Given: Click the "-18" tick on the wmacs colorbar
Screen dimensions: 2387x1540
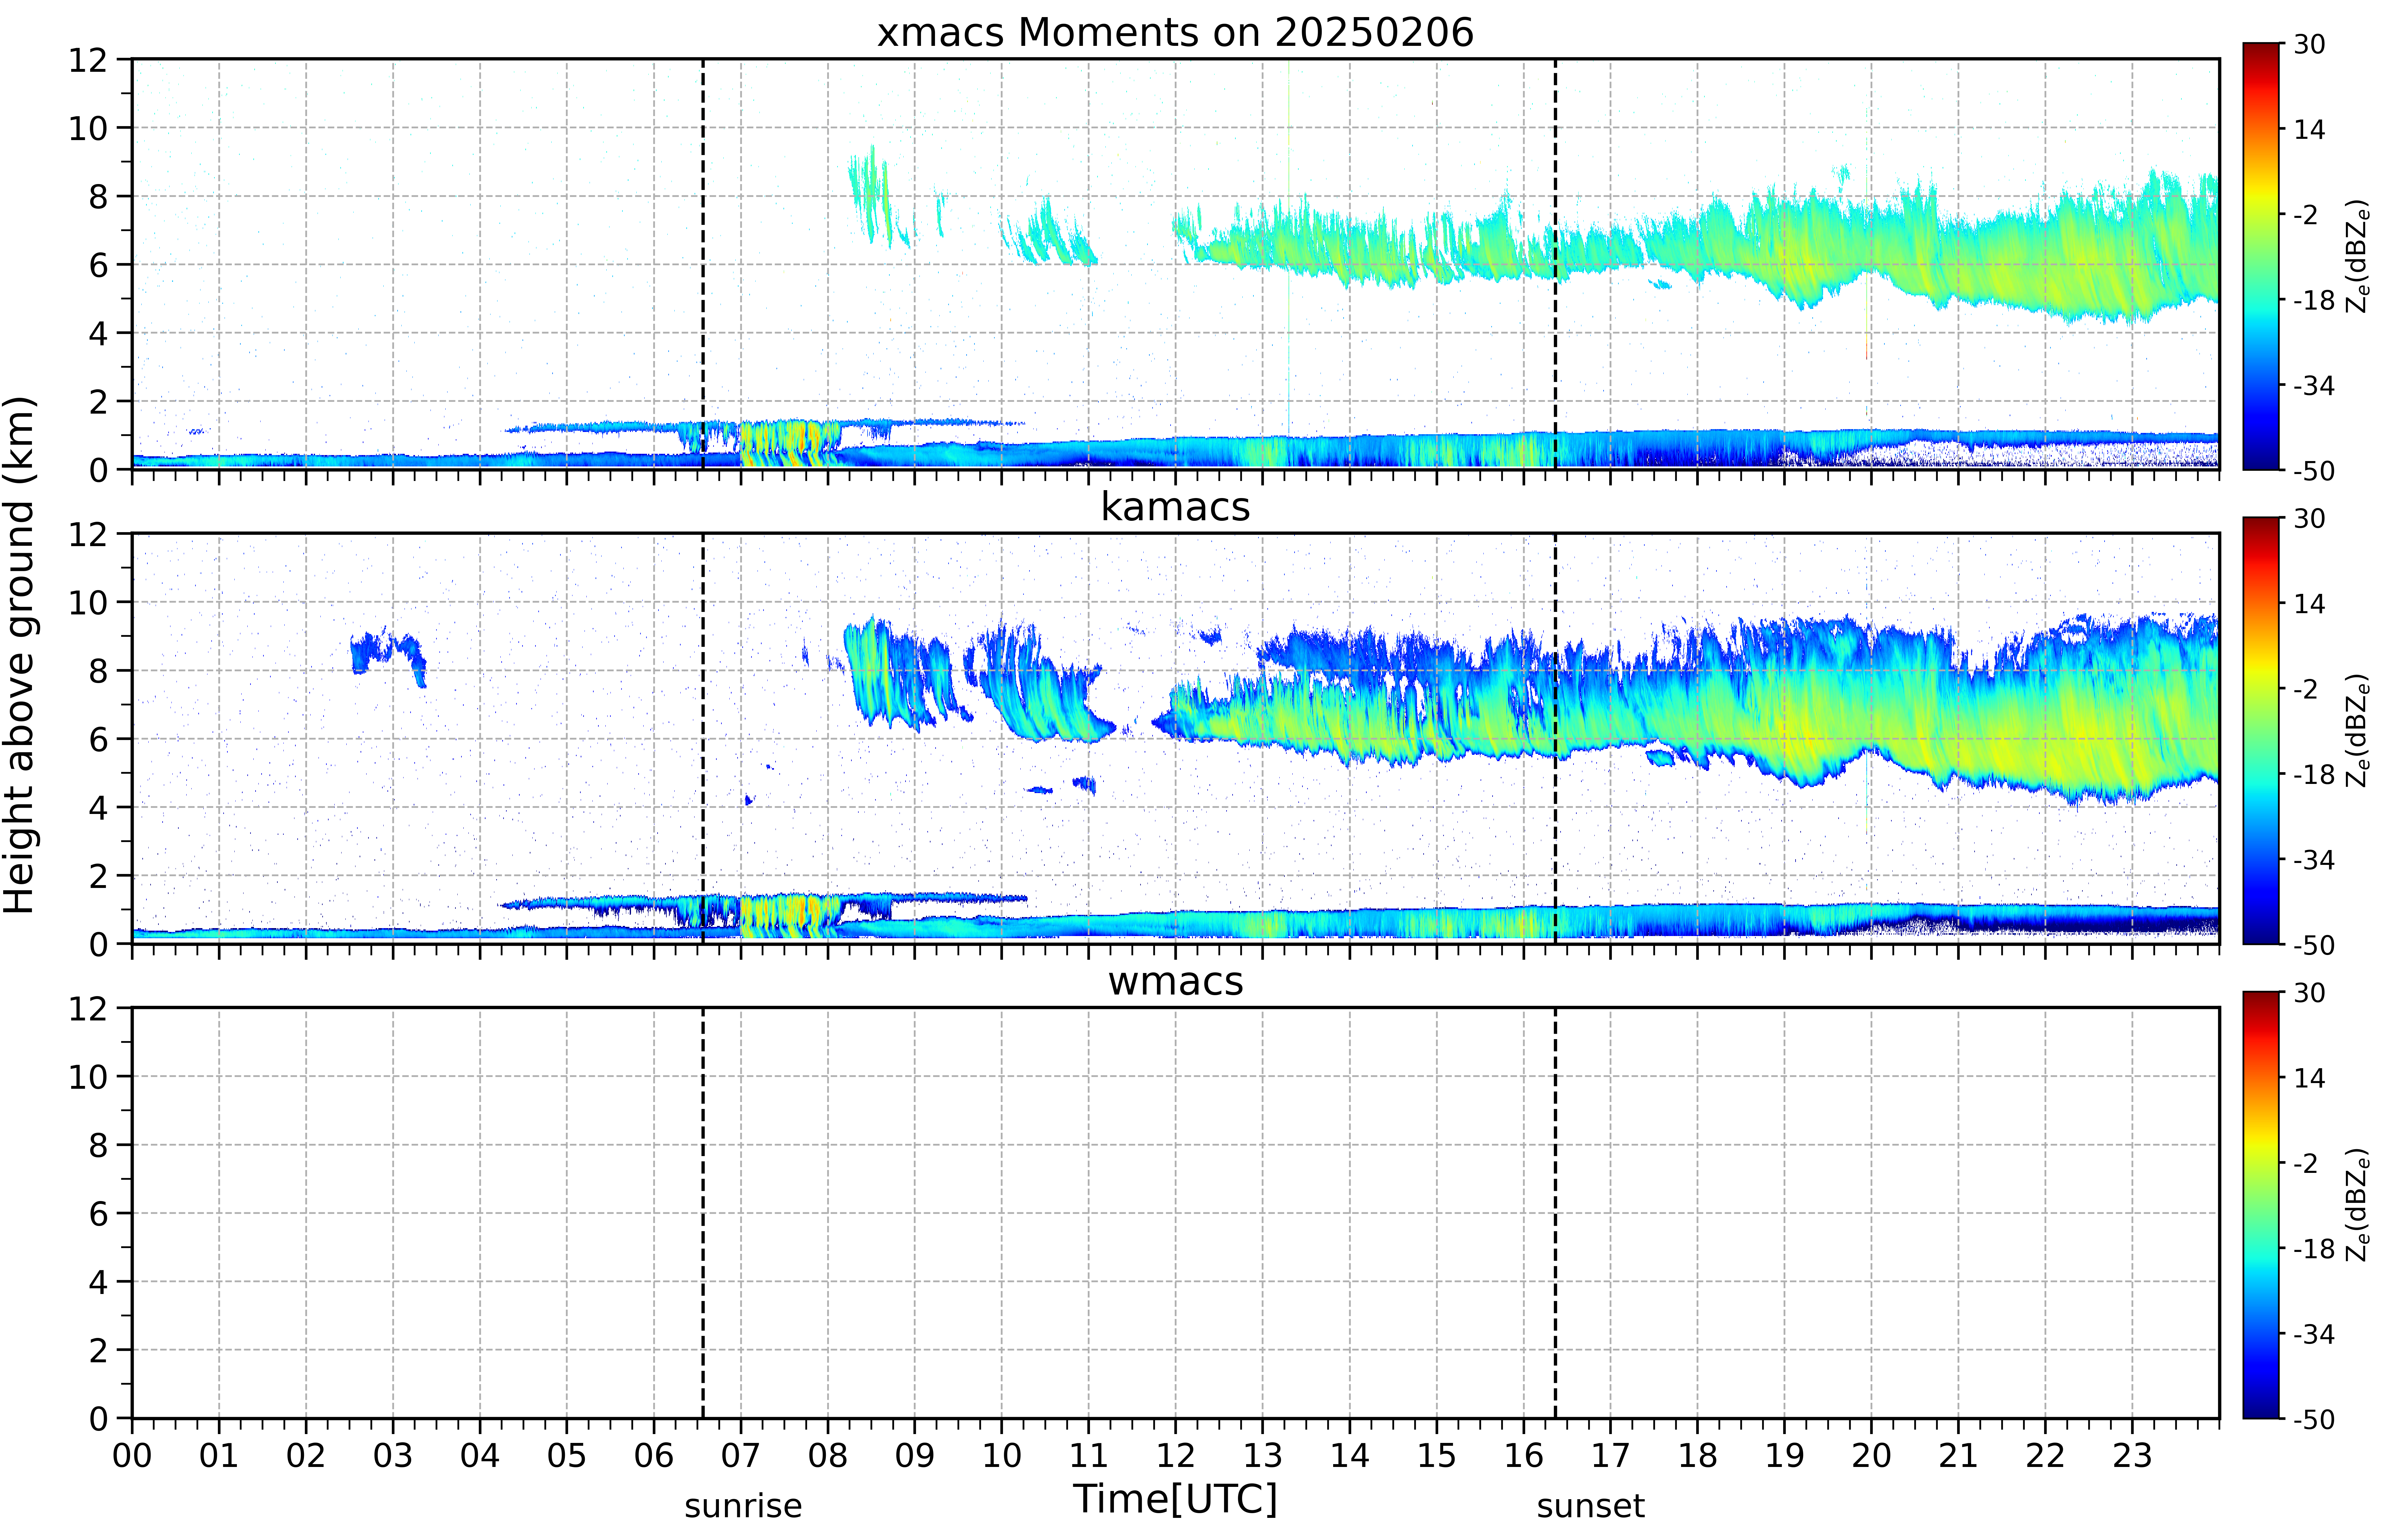Looking at the screenshot, I should (2314, 1249).
